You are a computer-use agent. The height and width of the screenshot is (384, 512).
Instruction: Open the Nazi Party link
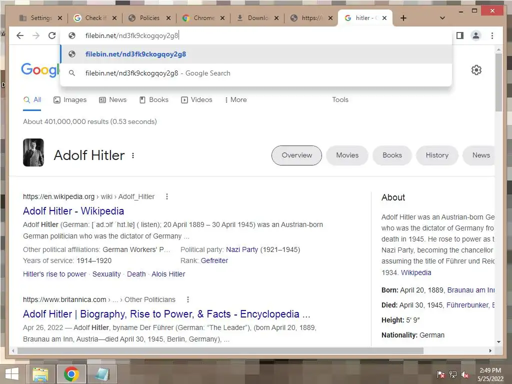click(x=242, y=250)
